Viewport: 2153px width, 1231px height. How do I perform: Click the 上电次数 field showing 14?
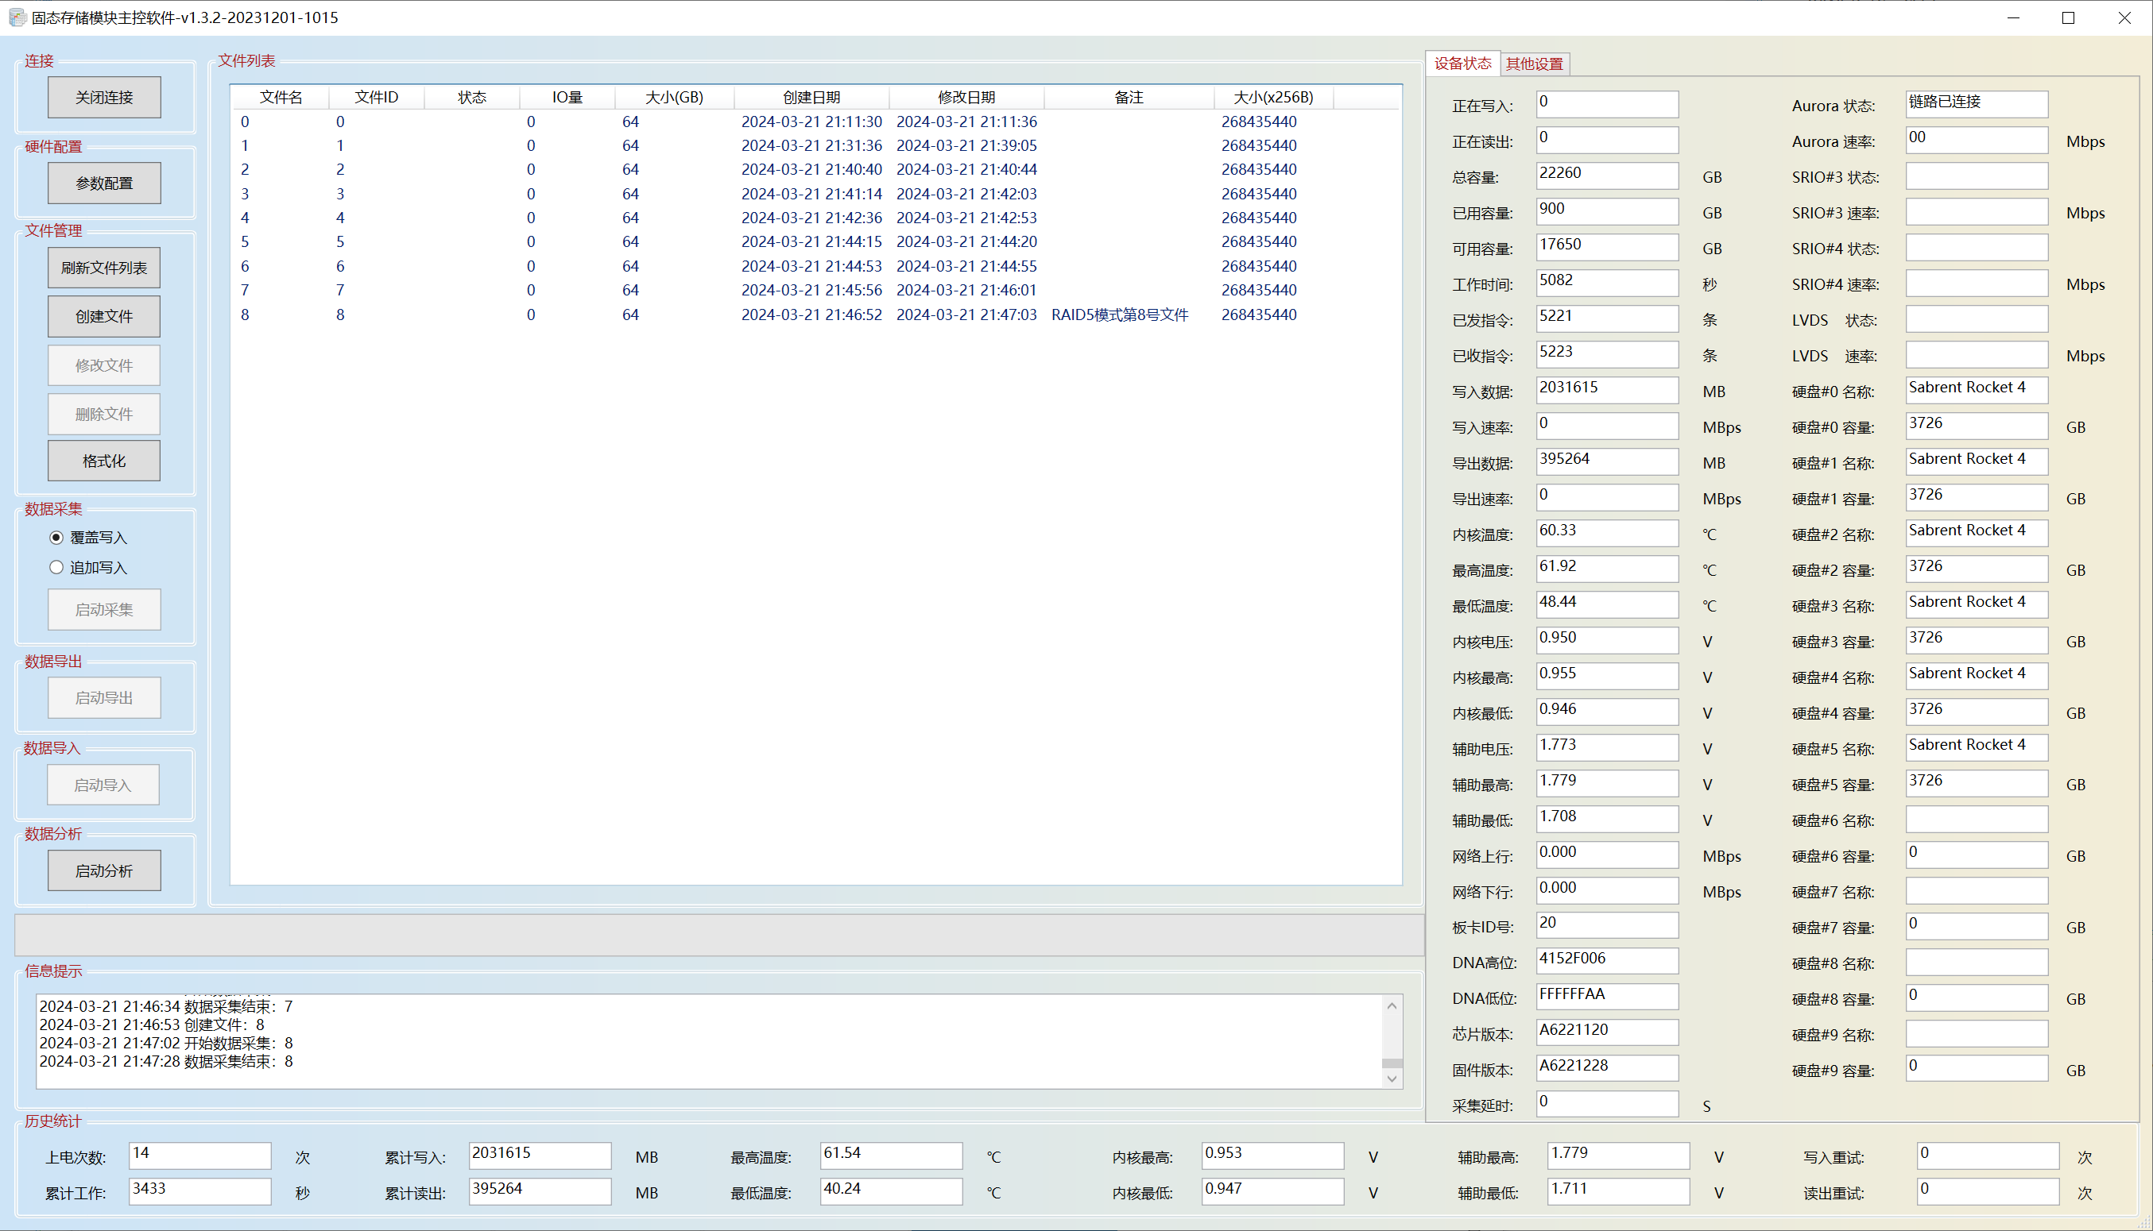coord(199,1156)
